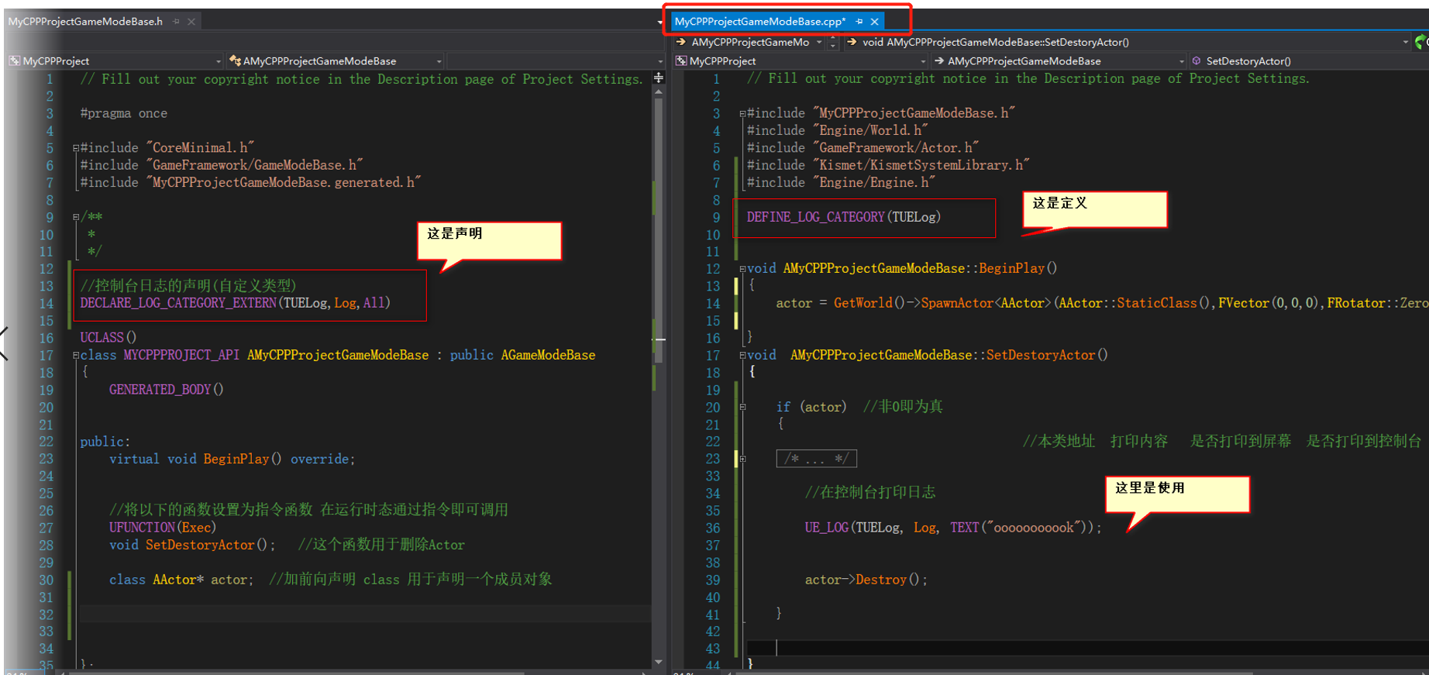1429x675 pixels.
Task: Click line number 36 in the .cpp editor
Action: 712,528
